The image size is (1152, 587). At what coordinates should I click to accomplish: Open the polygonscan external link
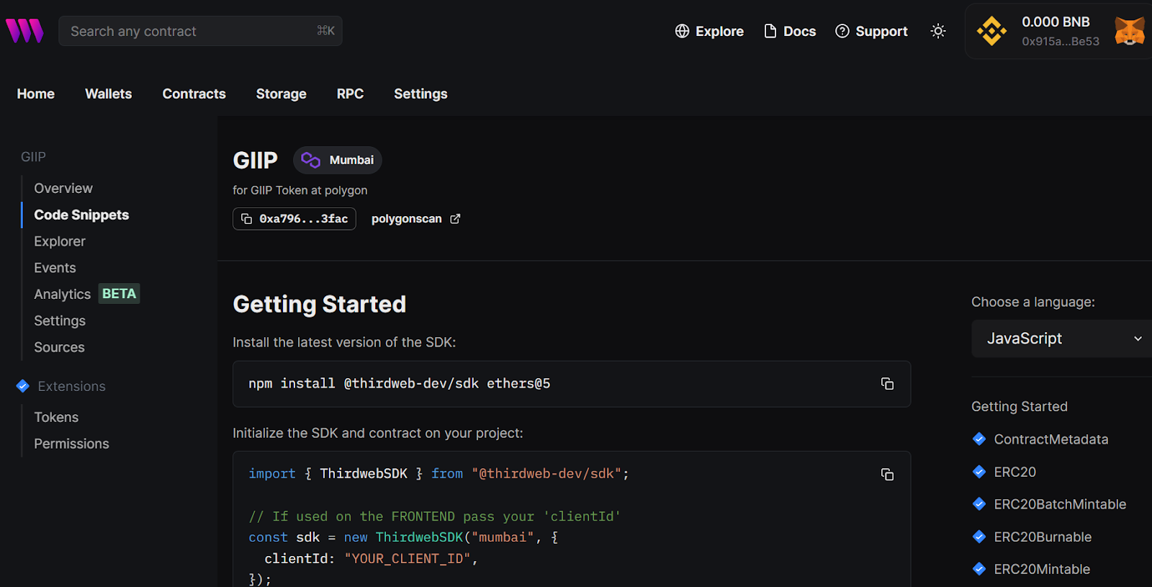[415, 219]
